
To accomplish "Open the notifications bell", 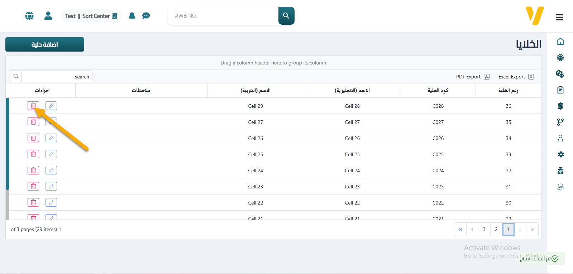I will tap(132, 16).
